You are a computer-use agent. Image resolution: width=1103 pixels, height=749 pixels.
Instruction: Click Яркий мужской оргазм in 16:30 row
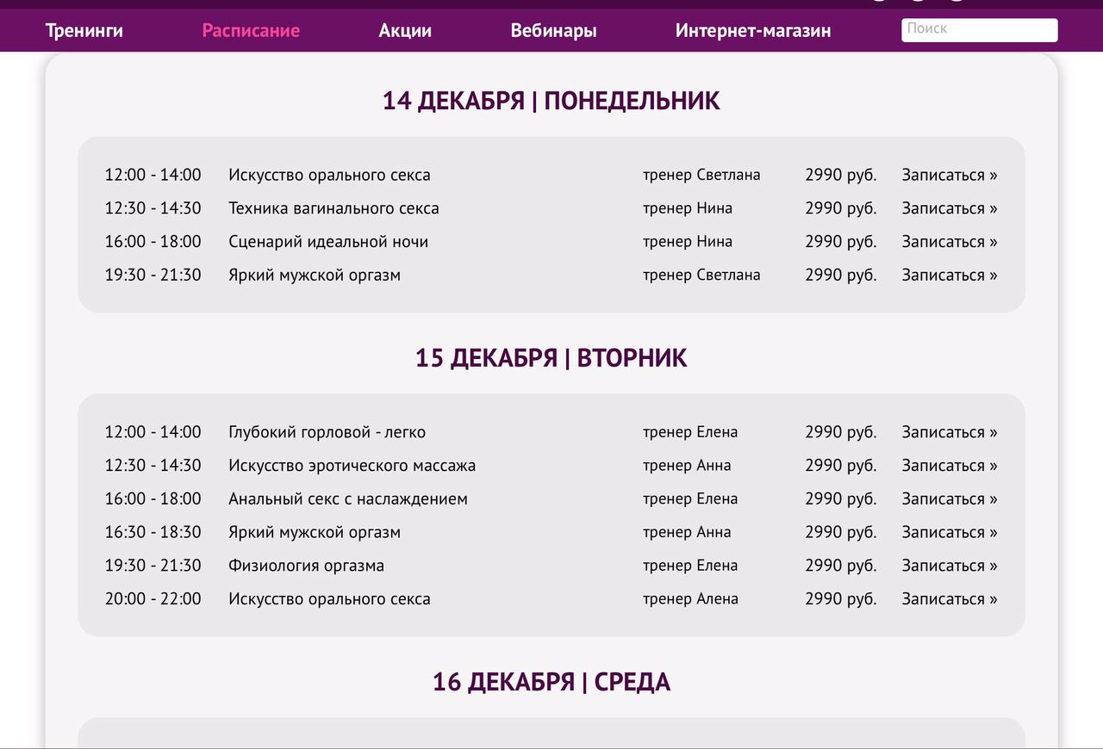coord(315,532)
